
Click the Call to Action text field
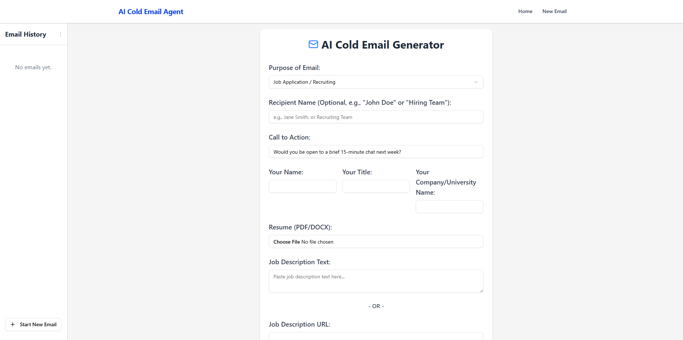tap(376, 152)
